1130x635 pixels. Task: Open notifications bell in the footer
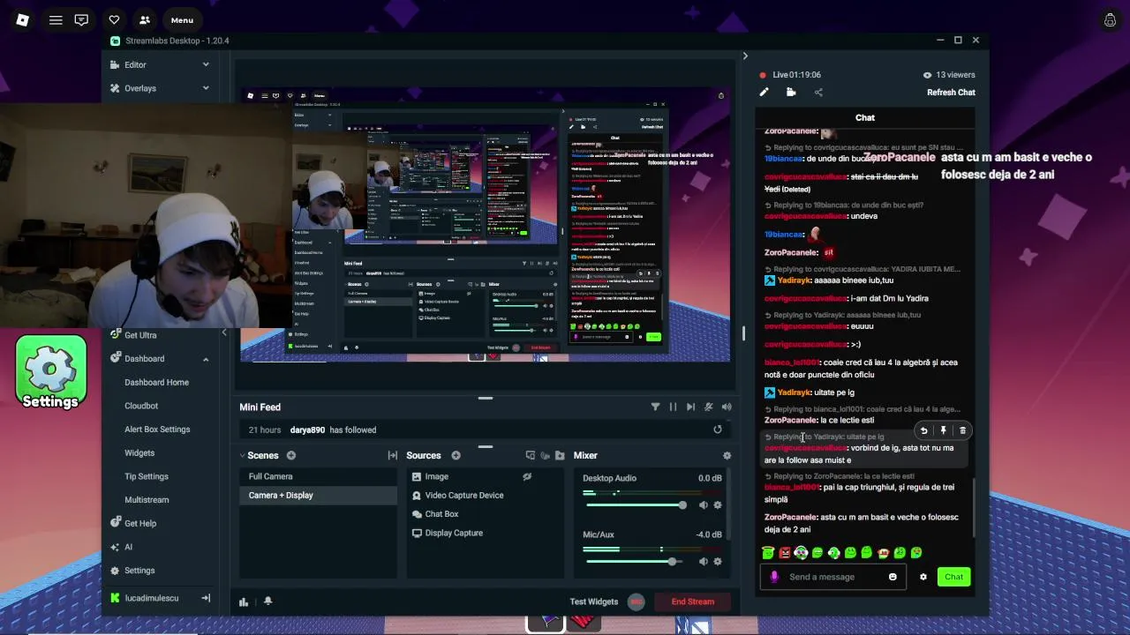coord(267,601)
